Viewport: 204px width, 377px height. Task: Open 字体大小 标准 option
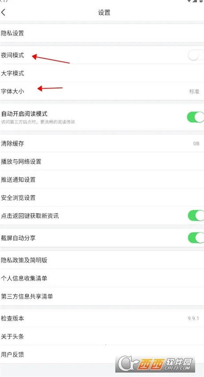pos(102,91)
